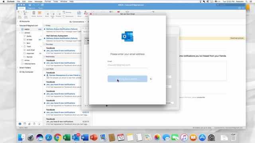Screen dimensions: 255x143
Task: Open the Calendar view icon at sidebar bottom
Action: click(25, 124)
